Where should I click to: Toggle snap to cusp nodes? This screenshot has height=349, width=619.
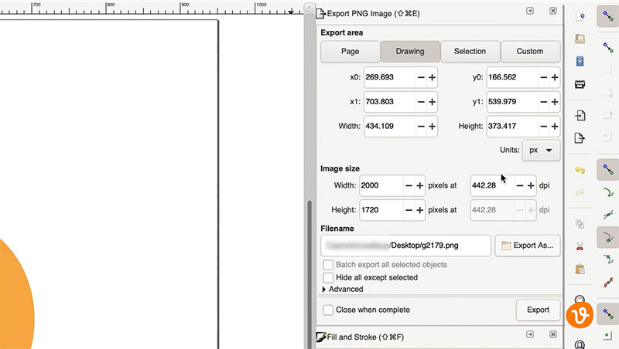coord(608,237)
